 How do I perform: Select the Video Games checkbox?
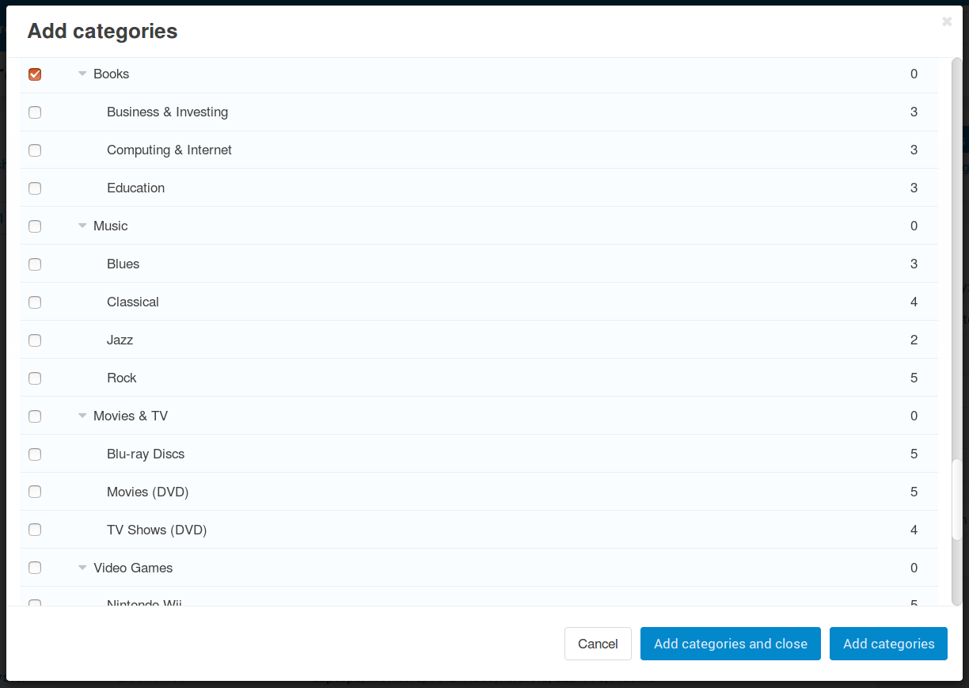point(35,568)
